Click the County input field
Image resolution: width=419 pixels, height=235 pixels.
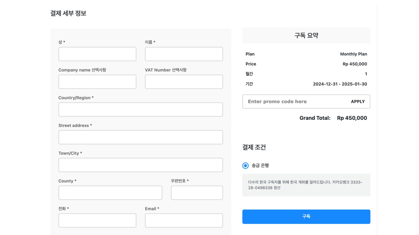tap(110, 193)
